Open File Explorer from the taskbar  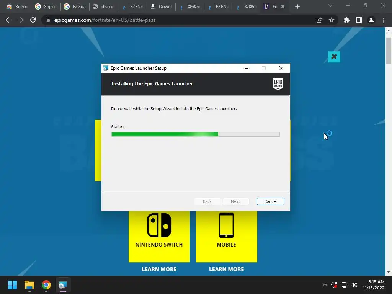tap(29, 285)
